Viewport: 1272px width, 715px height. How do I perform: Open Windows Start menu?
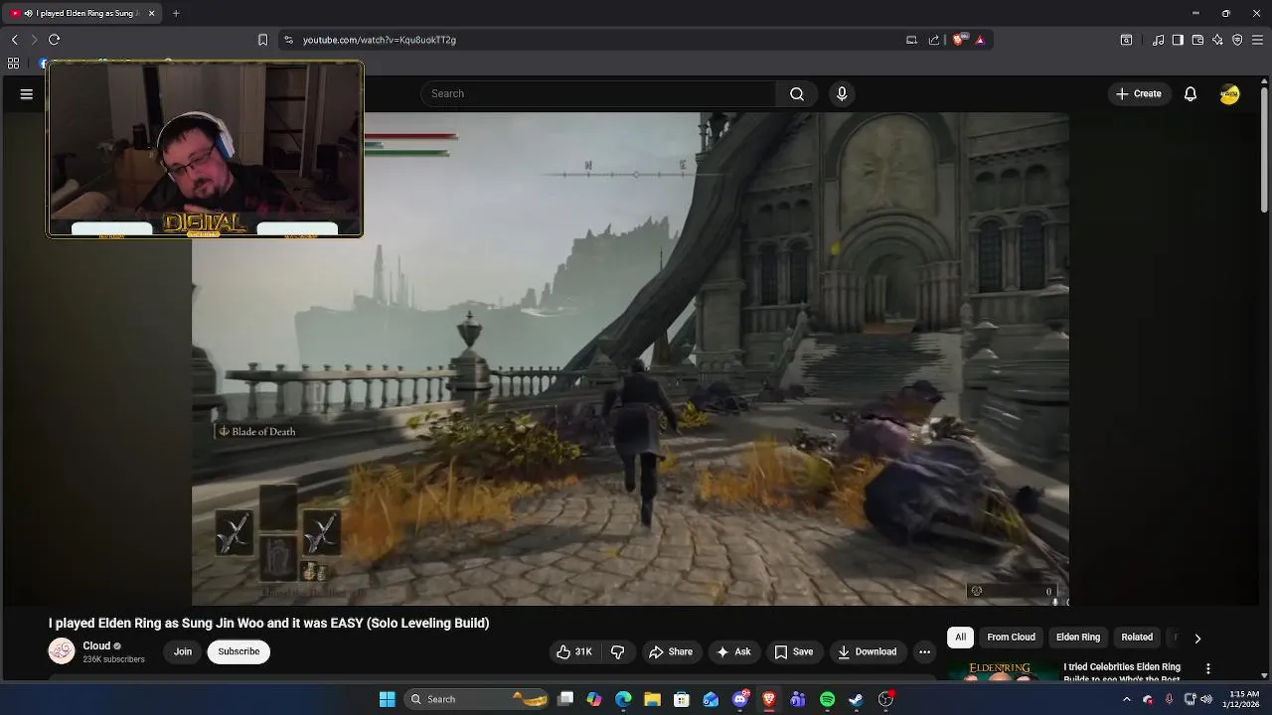[x=388, y=699]
